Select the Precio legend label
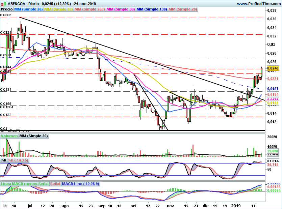282x209 pixels. pyautogui.click(x=7, y=9)
